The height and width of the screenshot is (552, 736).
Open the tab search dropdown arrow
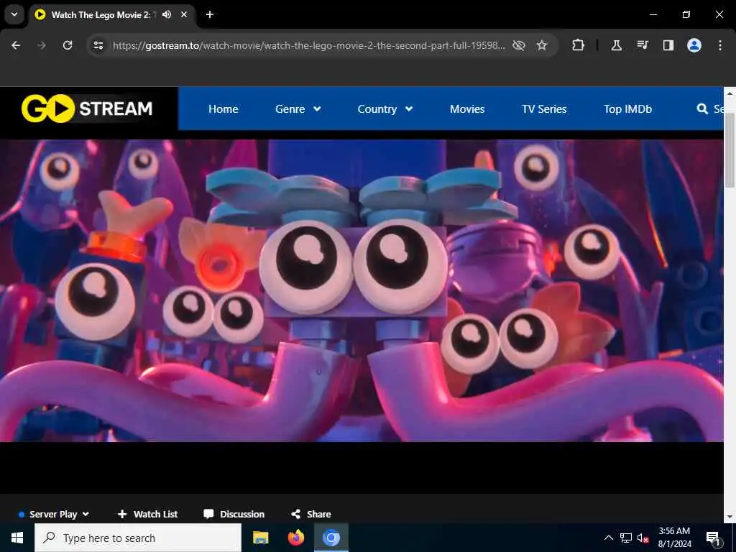(14, 14)
